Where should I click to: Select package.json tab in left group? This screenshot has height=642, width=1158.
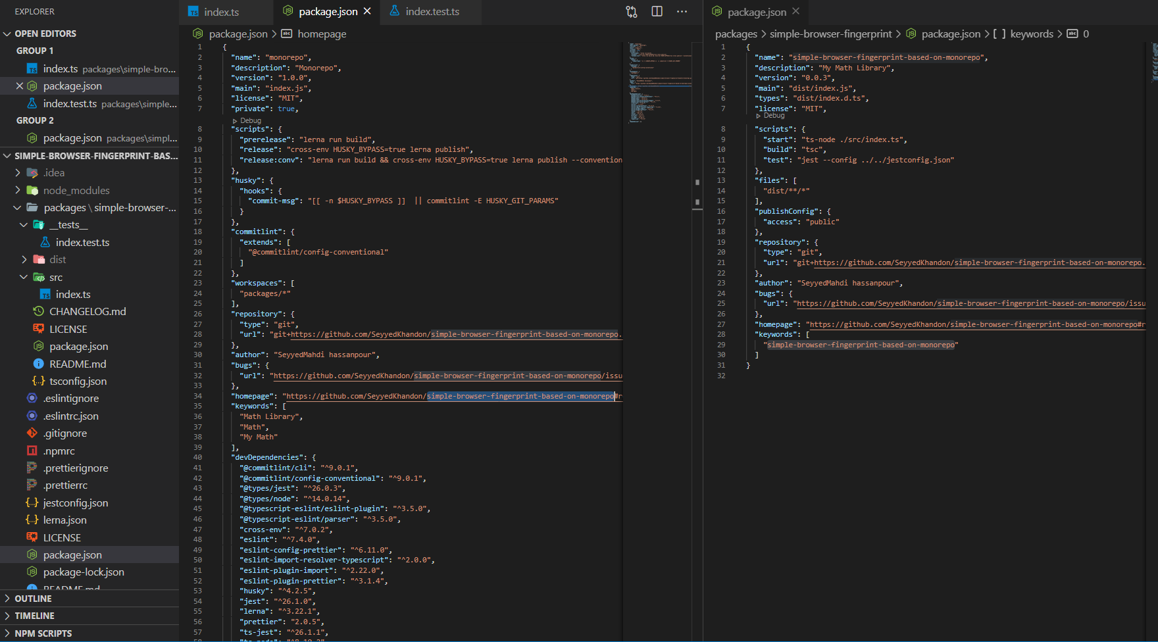pos(328,12)
